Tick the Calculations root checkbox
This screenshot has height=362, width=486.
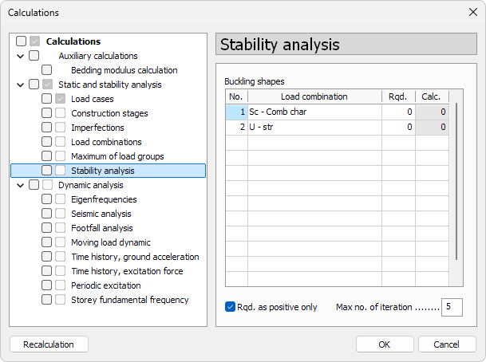21,41
